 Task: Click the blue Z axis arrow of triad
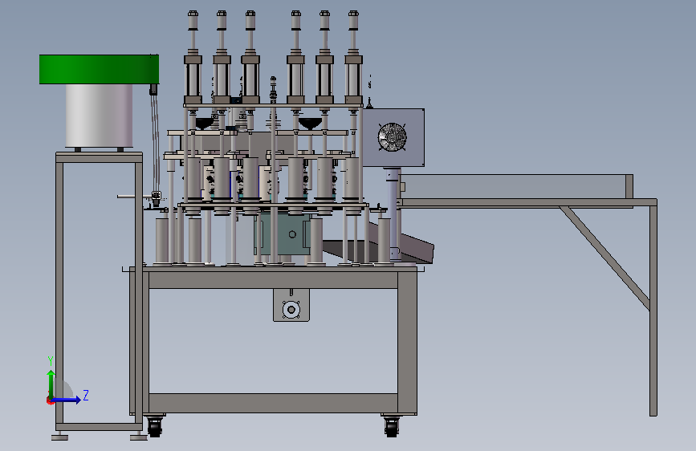(67, 400)
